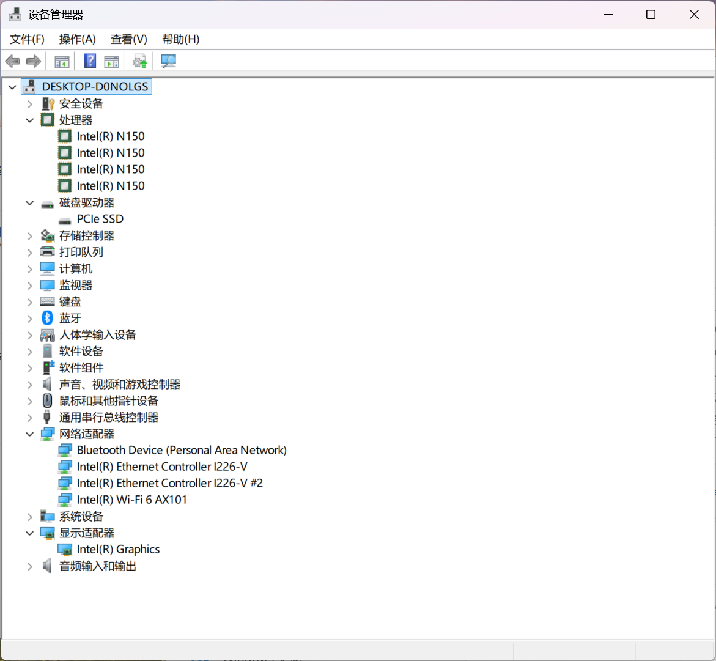The image size is (716, 661).
Task: Select Intel(R) Wi-Fi 6 AX101 adapter
Action: pos(131,500)
